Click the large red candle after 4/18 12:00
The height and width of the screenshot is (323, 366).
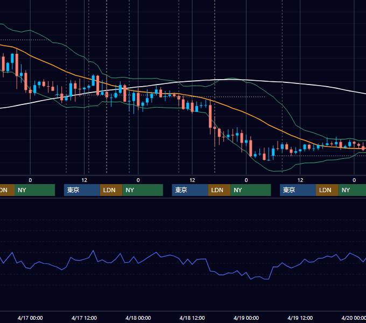(x=210, y=116)
